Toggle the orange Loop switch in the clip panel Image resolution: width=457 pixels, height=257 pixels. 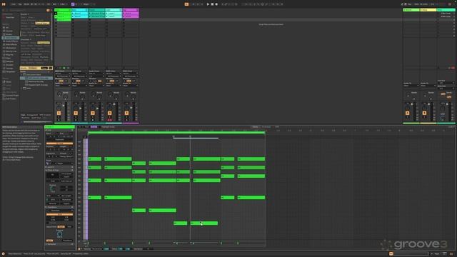coord(59,143)
